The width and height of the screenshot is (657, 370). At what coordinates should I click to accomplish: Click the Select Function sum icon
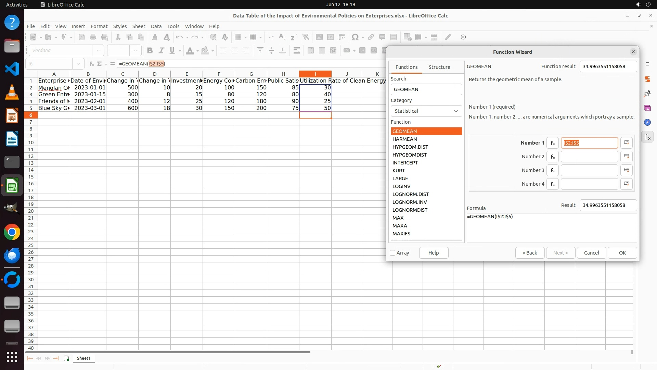click(x=100, y=64)
